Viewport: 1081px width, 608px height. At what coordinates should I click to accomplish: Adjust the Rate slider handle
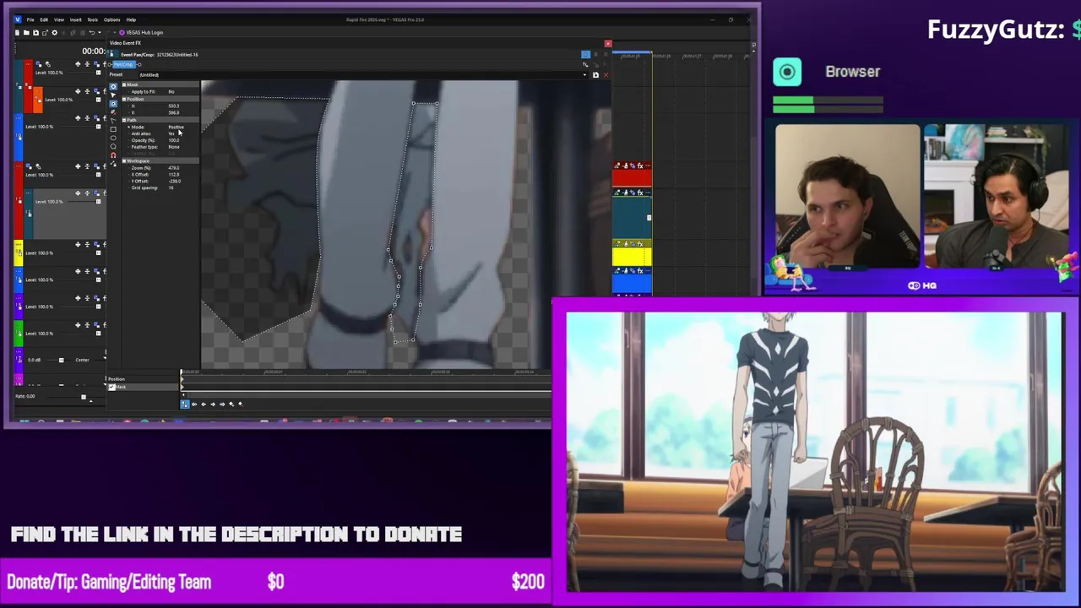[x=84, y=396]
